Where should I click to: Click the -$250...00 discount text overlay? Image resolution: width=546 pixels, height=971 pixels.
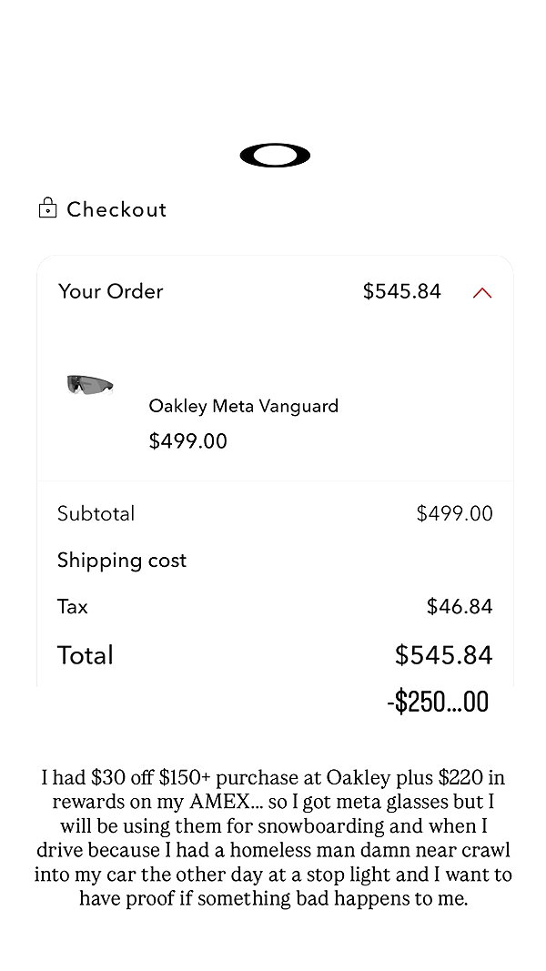[x=439, y=702]
